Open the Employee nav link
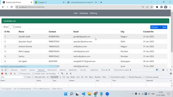Viewport: 173px width, 97px height. [x=84, y=13]
